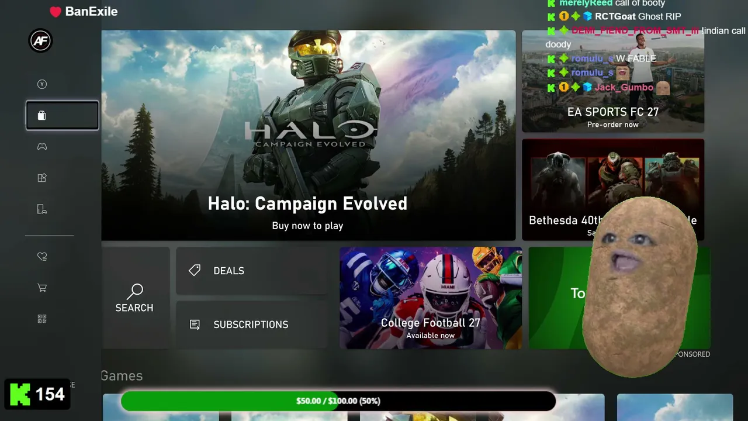View the shopping cart
Screen dimensions: 748x421
[42, 288]
